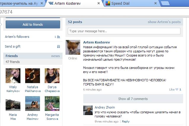Click Send a gift link
Image resolution: width=189 pixels, height=126 pixels.
tap(12, 46)
